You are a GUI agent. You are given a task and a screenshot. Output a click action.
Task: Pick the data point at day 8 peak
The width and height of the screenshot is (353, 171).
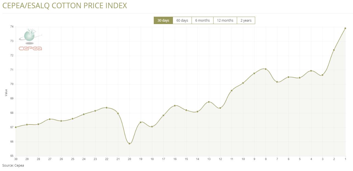(x=266, y=69)
